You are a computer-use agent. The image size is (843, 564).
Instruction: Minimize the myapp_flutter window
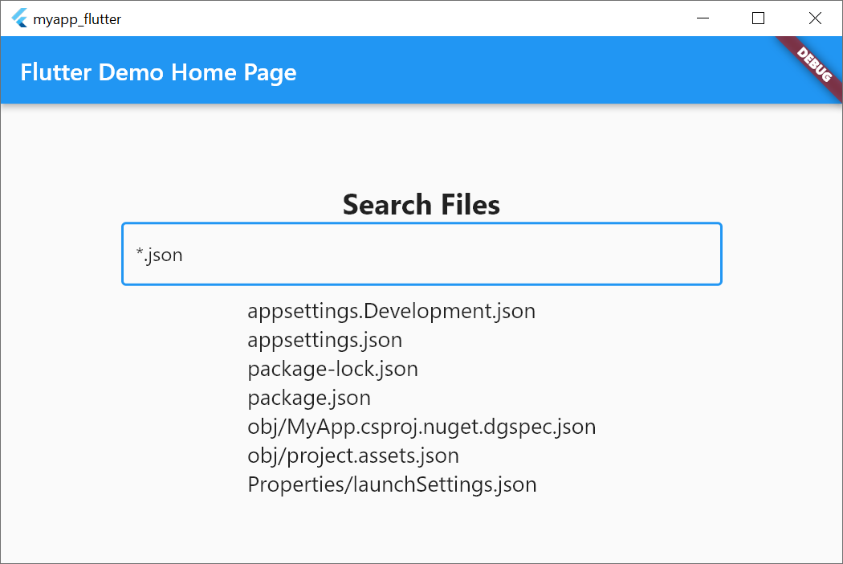(x=702, y=18)
